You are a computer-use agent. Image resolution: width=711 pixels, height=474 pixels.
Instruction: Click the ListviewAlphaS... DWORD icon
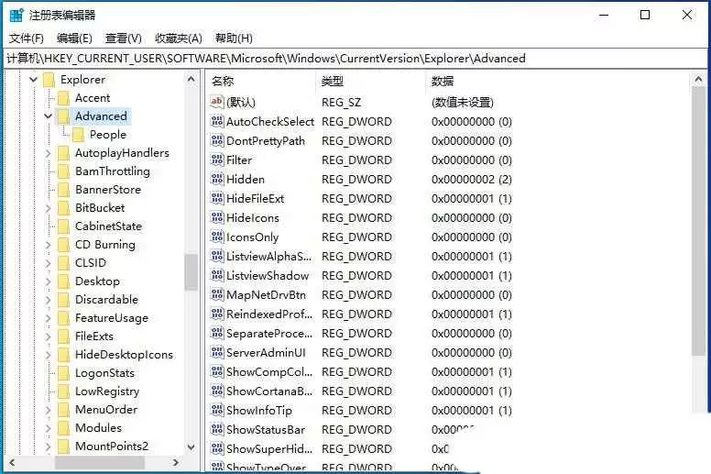217,257
